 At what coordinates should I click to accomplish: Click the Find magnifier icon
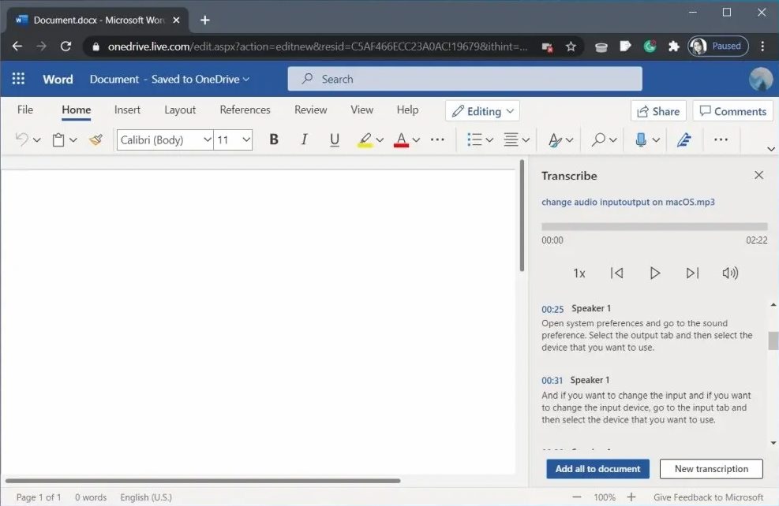[x=598, y=140]
